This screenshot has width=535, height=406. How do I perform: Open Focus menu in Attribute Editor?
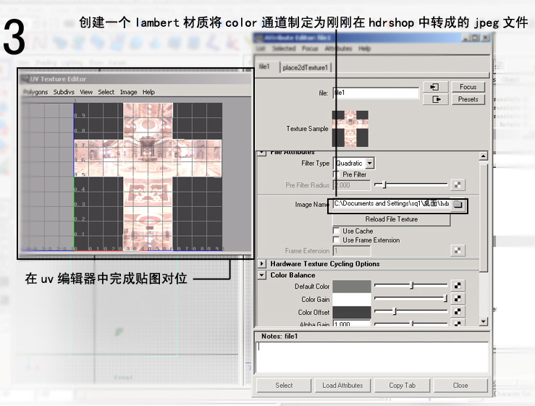point(310,48)
